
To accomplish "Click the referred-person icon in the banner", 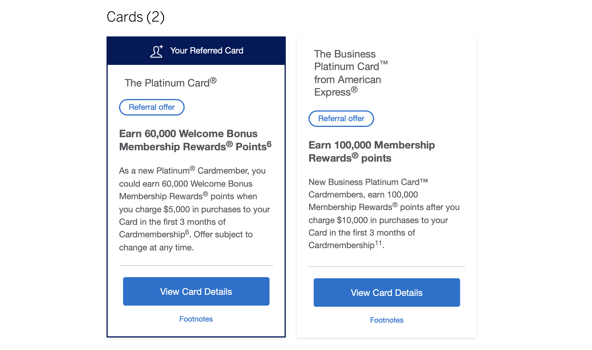I will [x=156, y=51].
